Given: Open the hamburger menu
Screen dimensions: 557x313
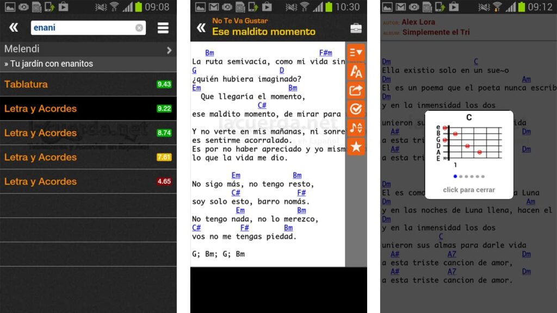Looking at the screenshot, I should point(163,28).
